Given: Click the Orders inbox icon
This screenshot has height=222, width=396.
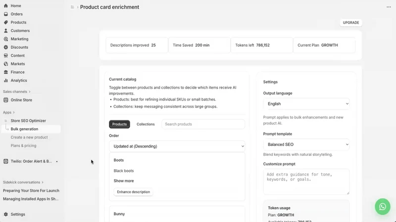Looking at the screenshot, I should tap(6, 14).
